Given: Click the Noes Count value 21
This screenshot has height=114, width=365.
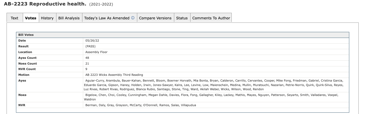Looking at the screenshot, I should point(87,64).
